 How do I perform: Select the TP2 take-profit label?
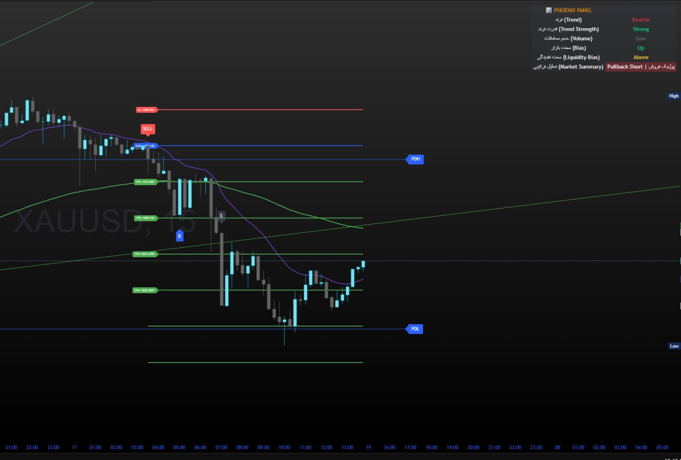tap(145, 218)
